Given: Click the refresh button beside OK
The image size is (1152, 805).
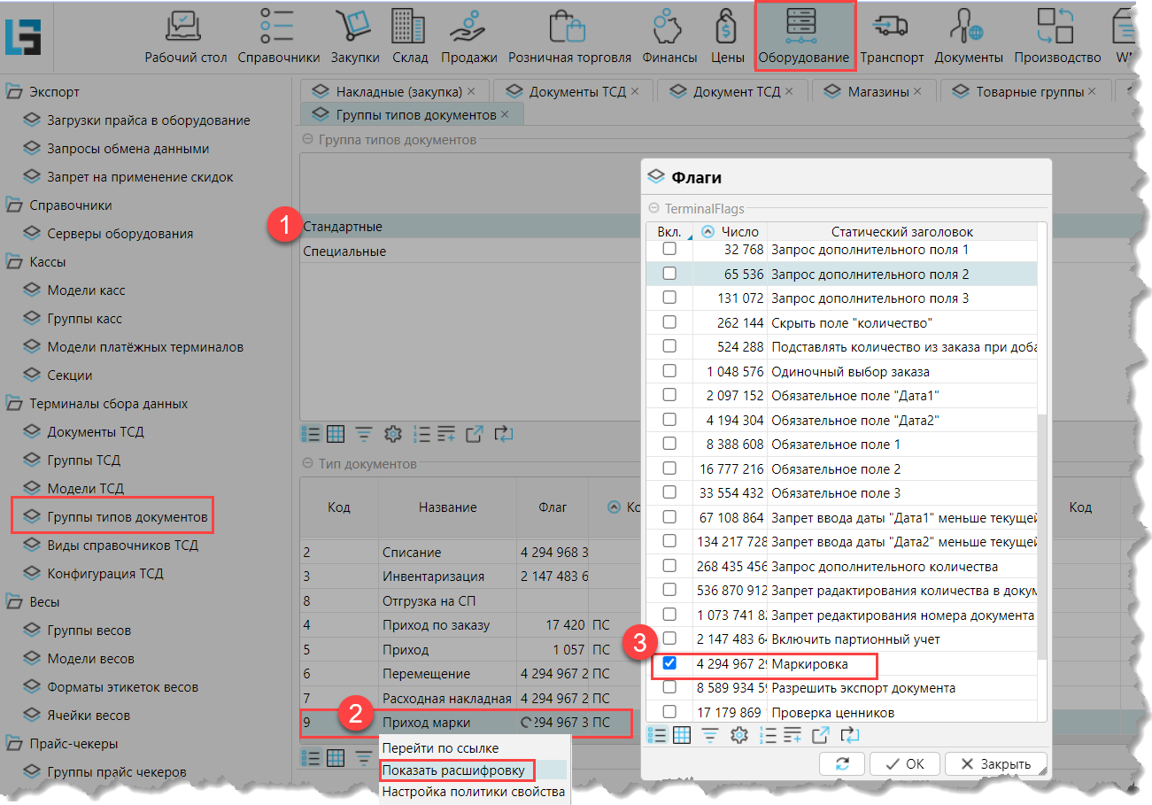Looking at the screenshot, I should click(x=841, y=764).
